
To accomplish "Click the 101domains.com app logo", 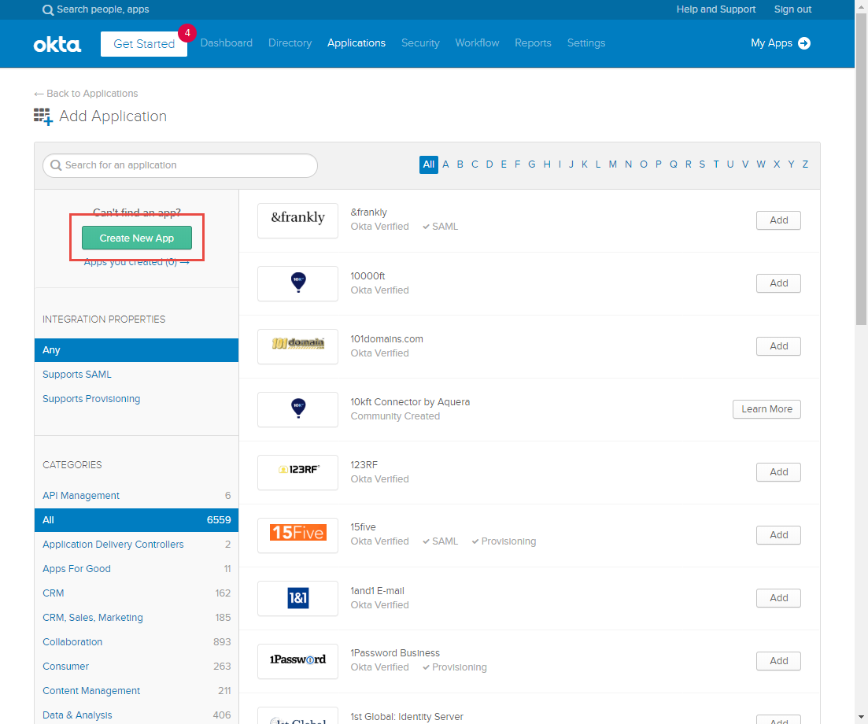I will [297, 346].
